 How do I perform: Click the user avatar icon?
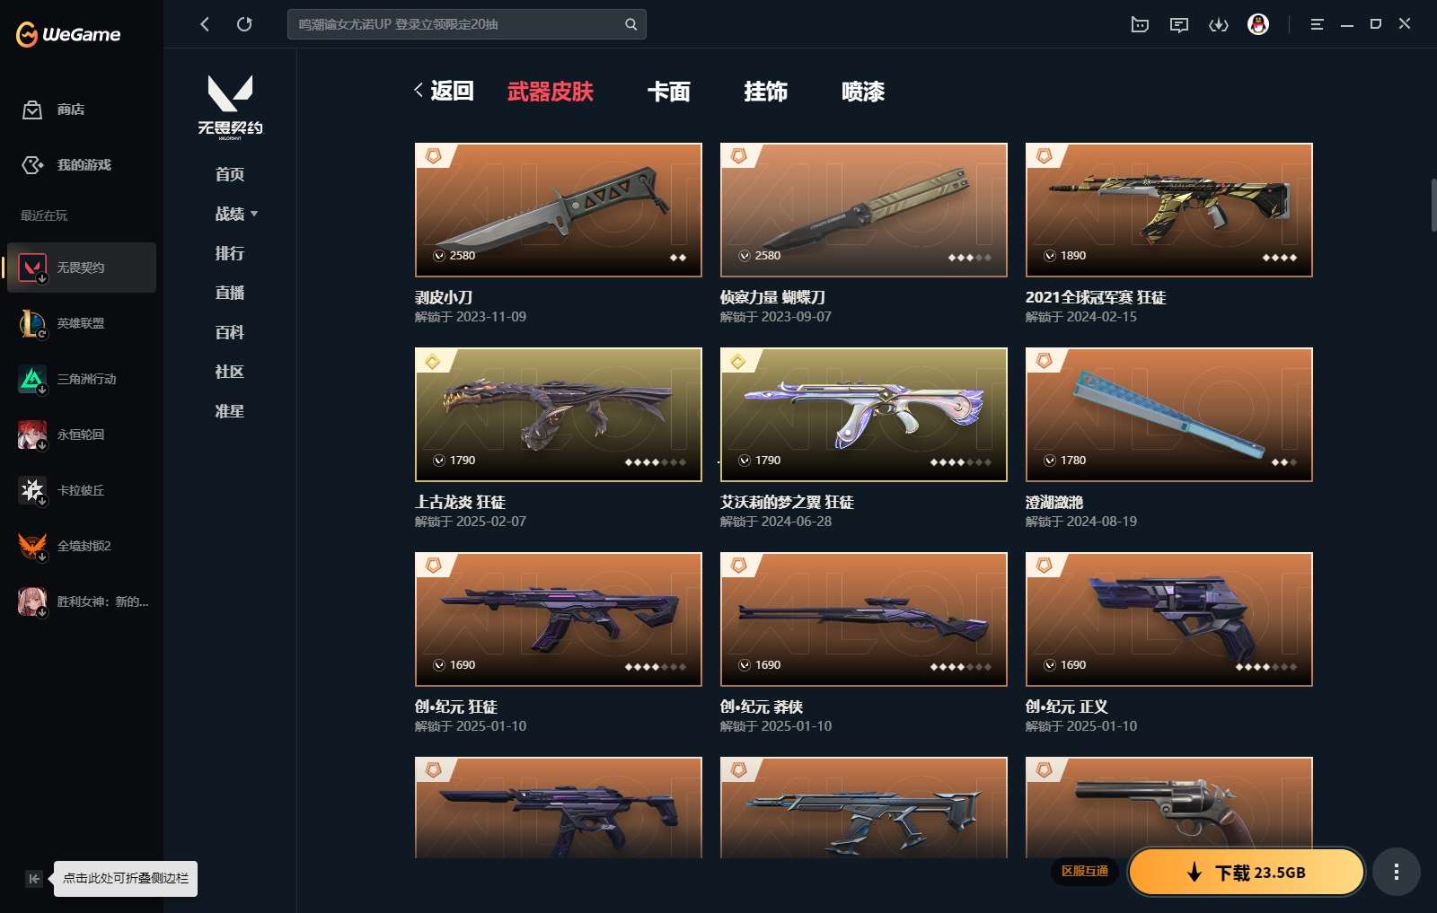[1258, 24]
